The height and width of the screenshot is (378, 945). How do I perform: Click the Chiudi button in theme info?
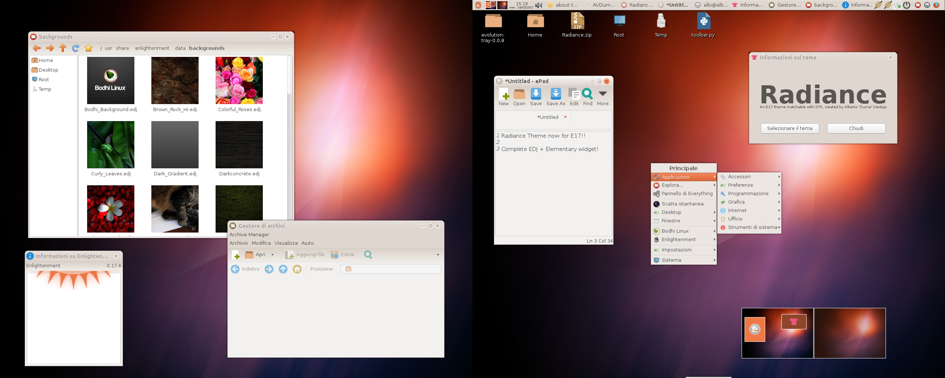click(x=856, y=128)
